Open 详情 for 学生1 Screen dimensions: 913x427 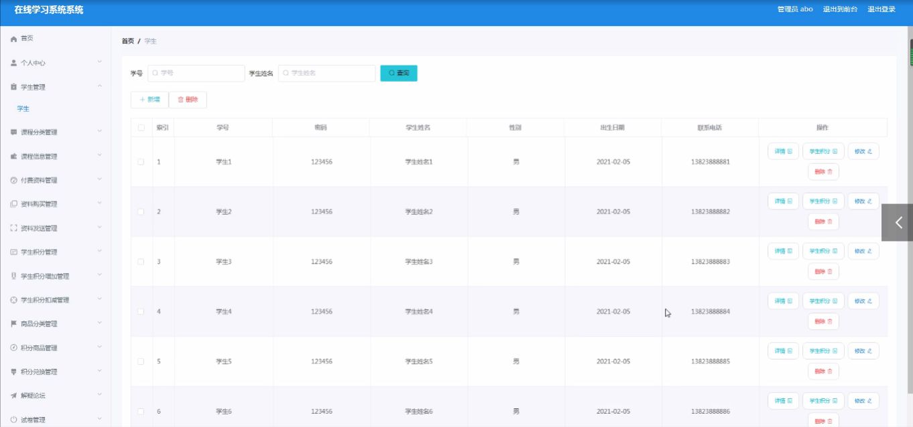(783, 151)
